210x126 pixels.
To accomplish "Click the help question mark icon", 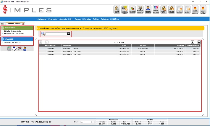I will point(14,49).
